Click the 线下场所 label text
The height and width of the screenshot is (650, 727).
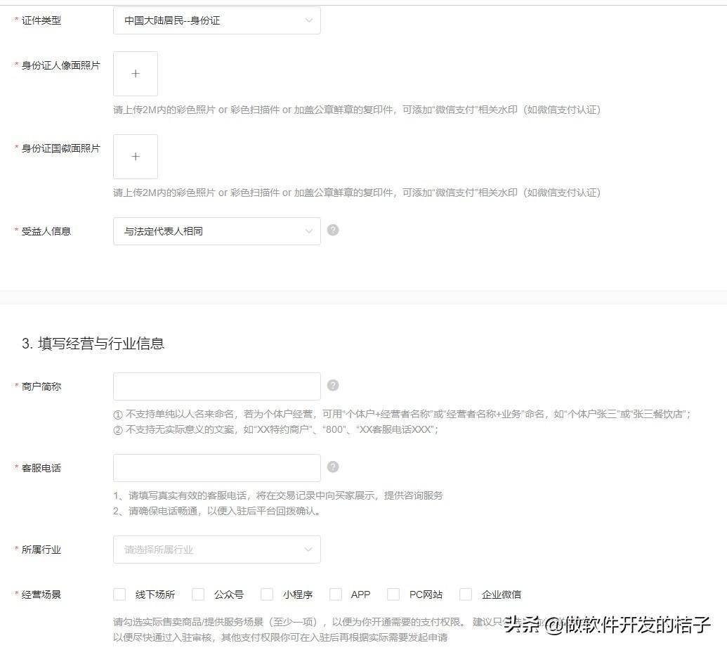(155, 594)
